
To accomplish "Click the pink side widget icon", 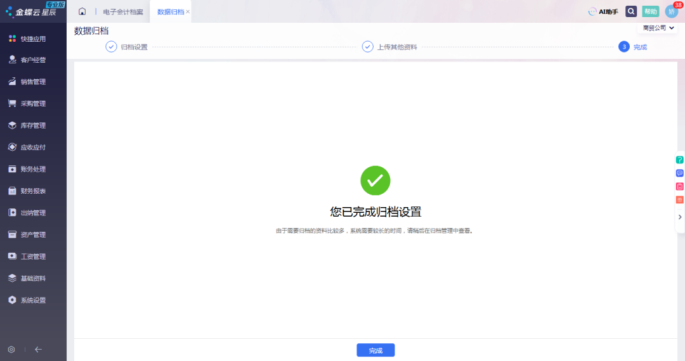I will coord(679,187).
